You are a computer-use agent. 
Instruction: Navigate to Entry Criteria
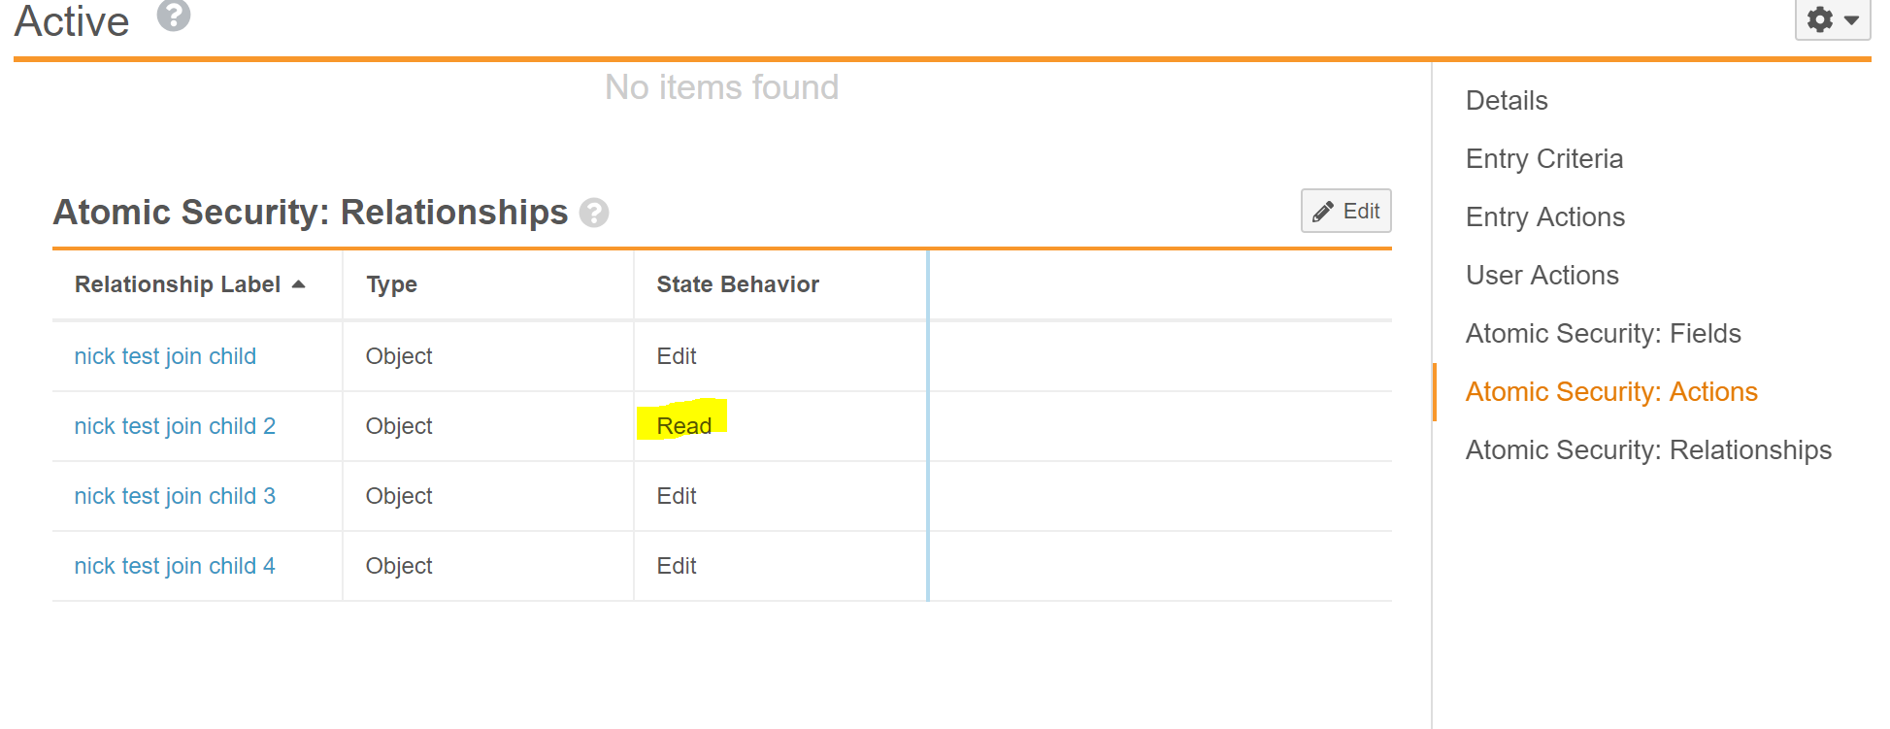pos(1543,159)
